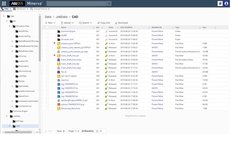Click the log_1566594972.txt document icon

59,84
